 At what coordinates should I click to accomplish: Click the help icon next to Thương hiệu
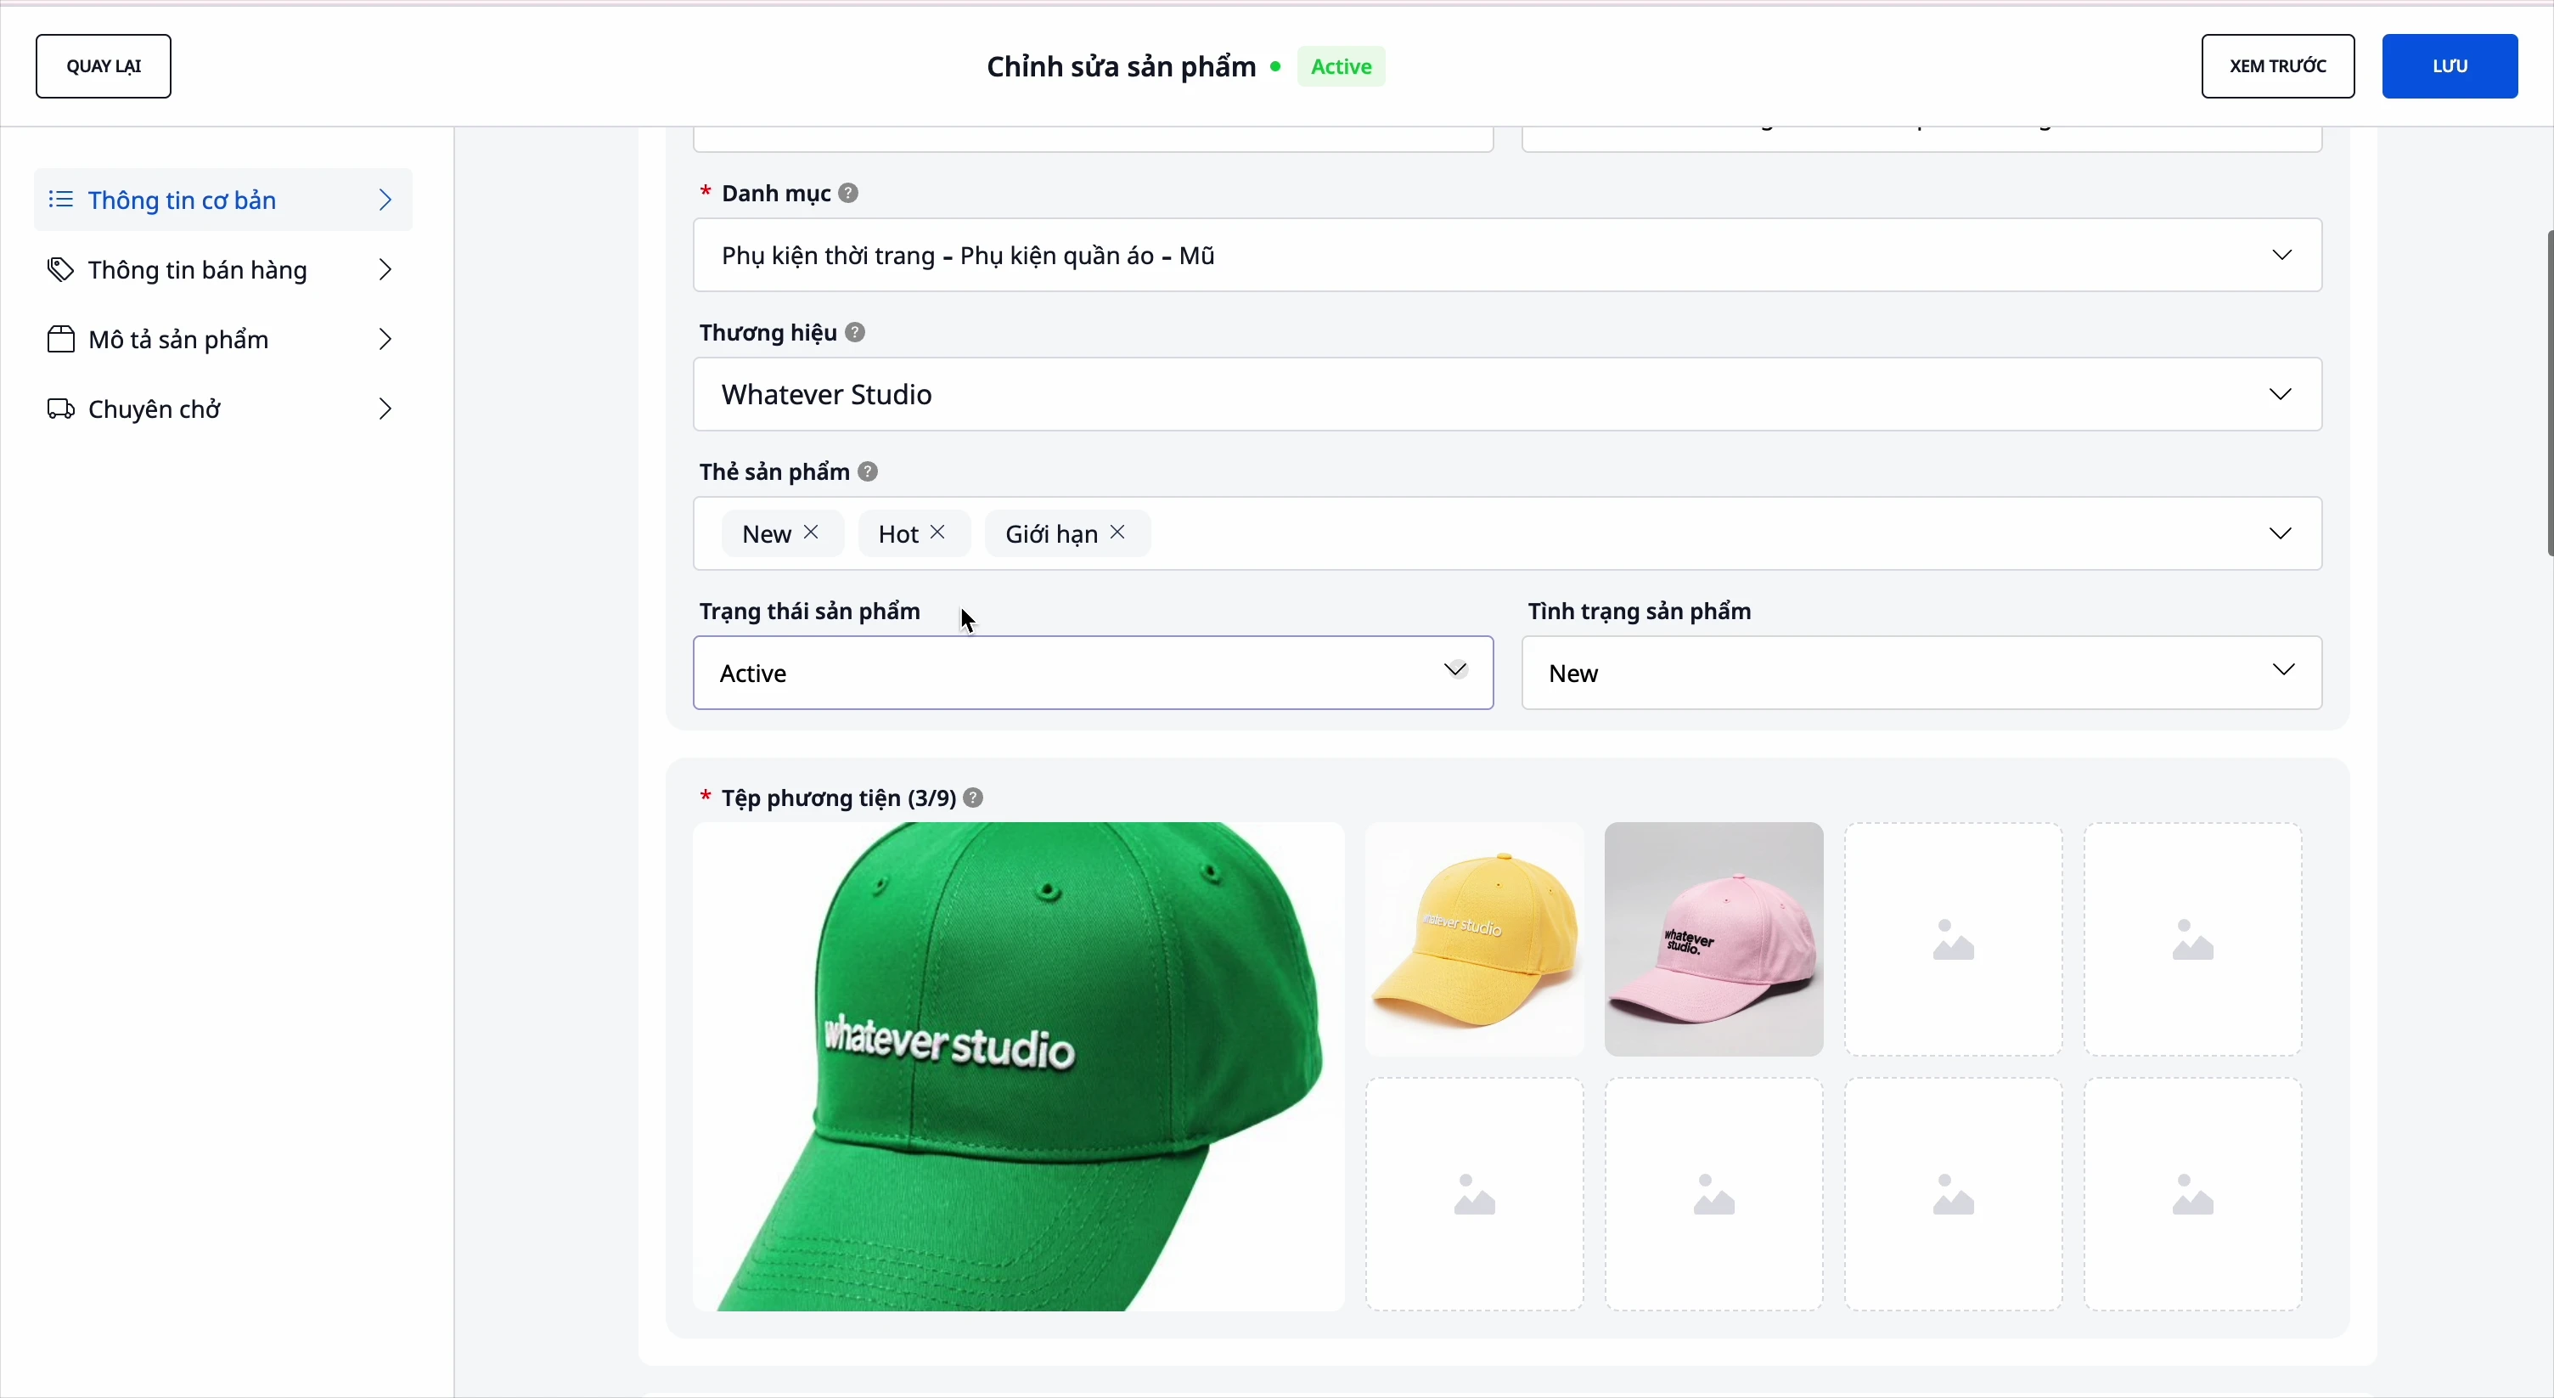click(856, 332)
